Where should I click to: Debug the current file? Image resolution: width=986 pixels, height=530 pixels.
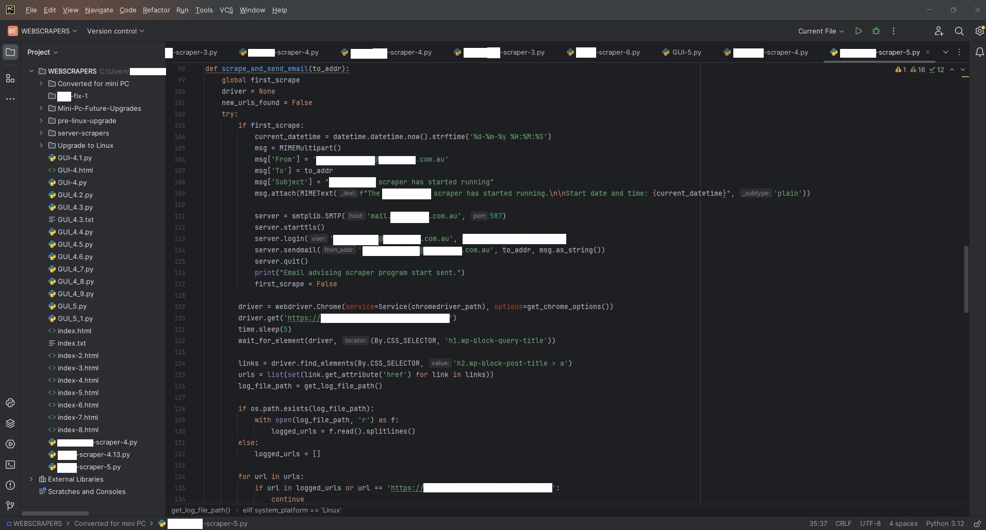(876, 31)
